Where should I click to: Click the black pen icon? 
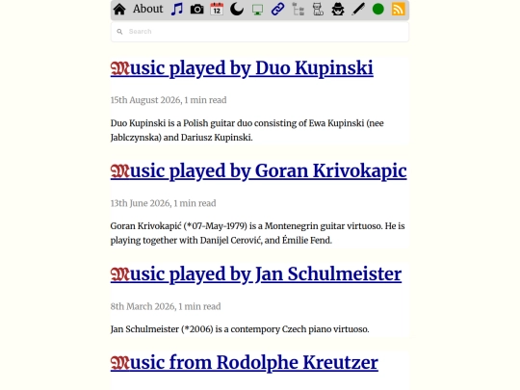(358, 10)
